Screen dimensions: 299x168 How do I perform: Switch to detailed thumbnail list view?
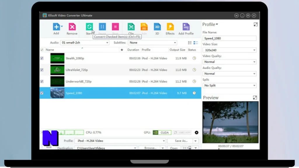tap(196, 43)
